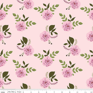Click the ruler number 5
The width and height of the screenshot is (93, 93).
click(x=39, y=92)
